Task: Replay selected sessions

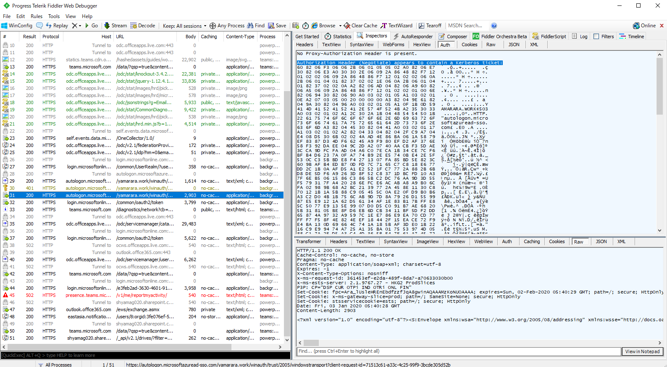Action: (57, 26)
